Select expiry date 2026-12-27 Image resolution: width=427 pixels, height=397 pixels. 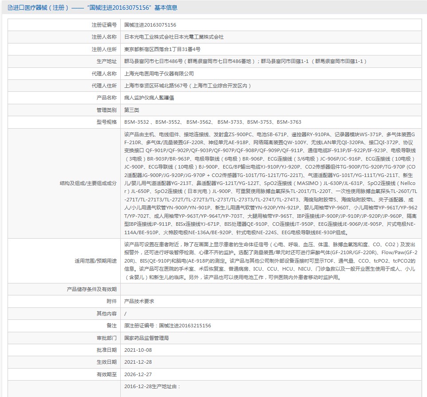[138, 374]
